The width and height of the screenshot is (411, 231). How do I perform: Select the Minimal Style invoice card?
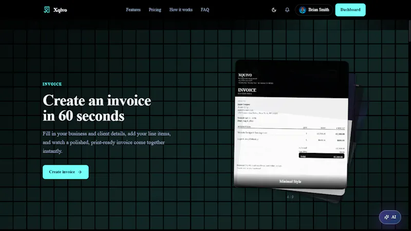(291, 124)
